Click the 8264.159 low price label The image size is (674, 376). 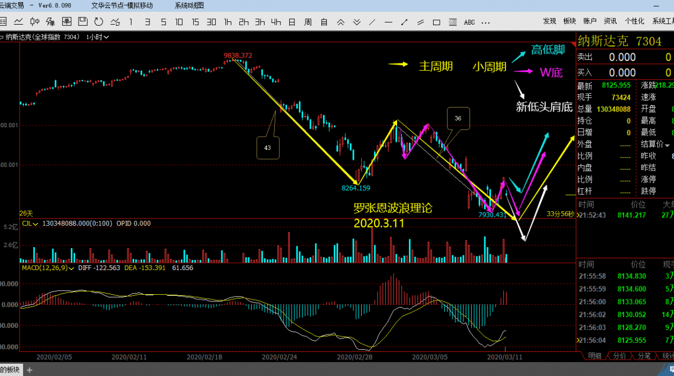(x=356, y=188)
